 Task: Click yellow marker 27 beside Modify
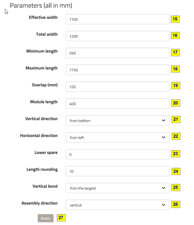[x=61, y=218]
